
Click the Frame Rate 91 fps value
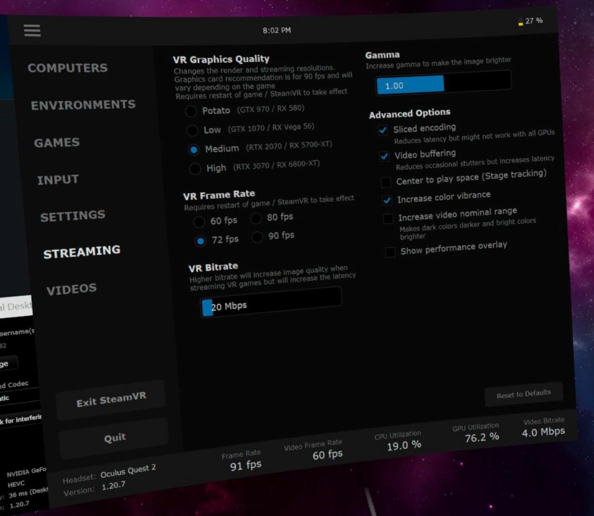coord(245,465)
